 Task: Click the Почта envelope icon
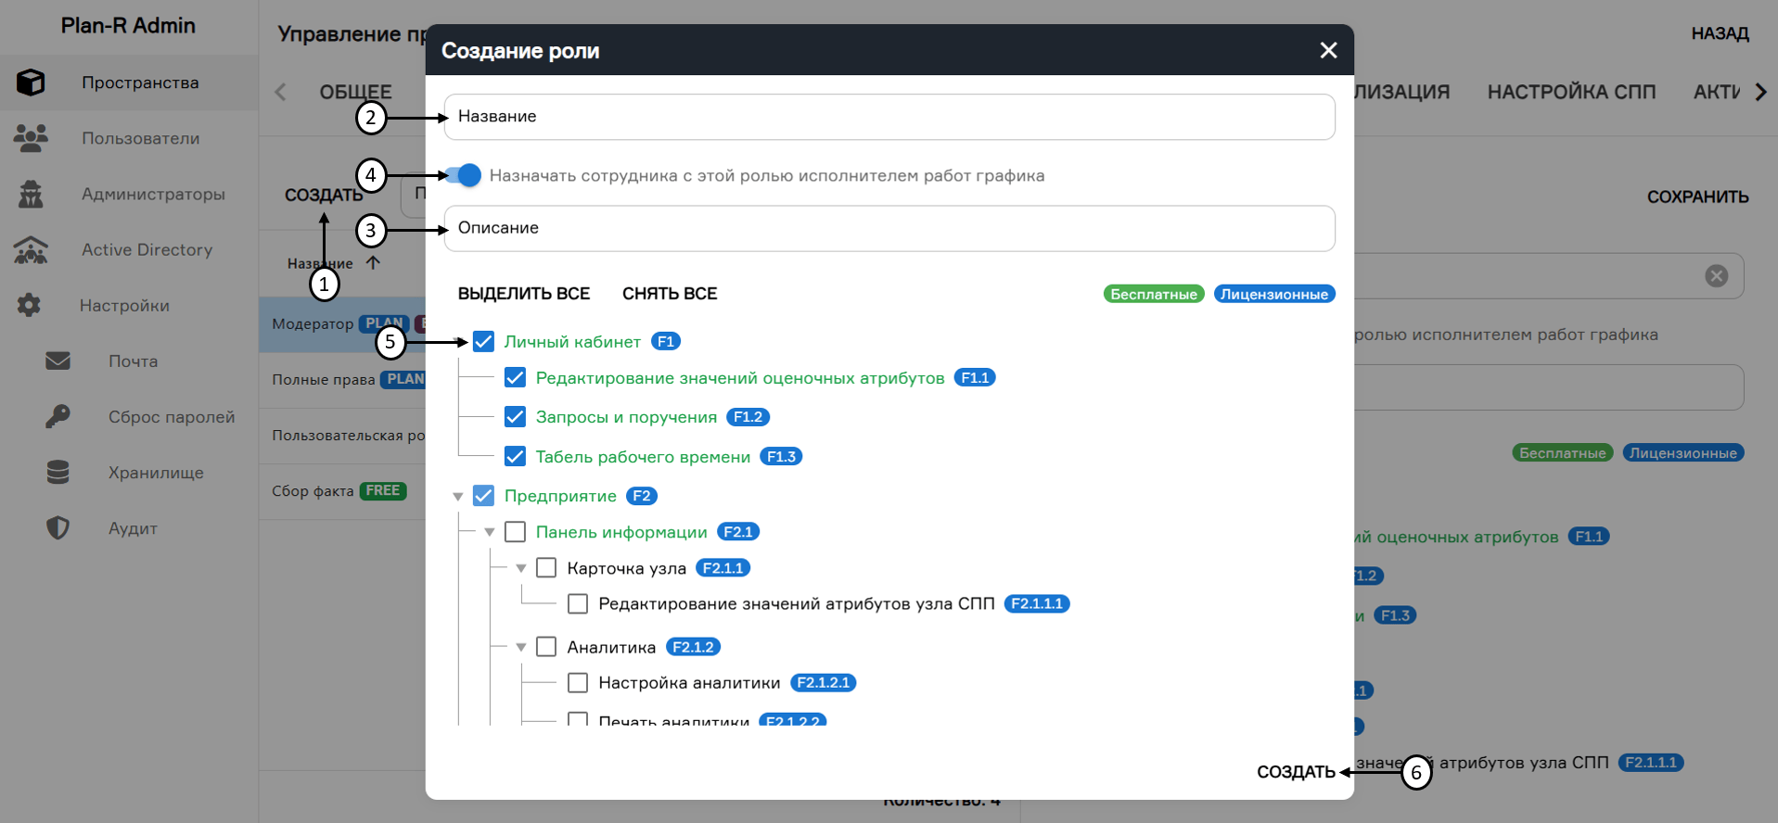58,361
